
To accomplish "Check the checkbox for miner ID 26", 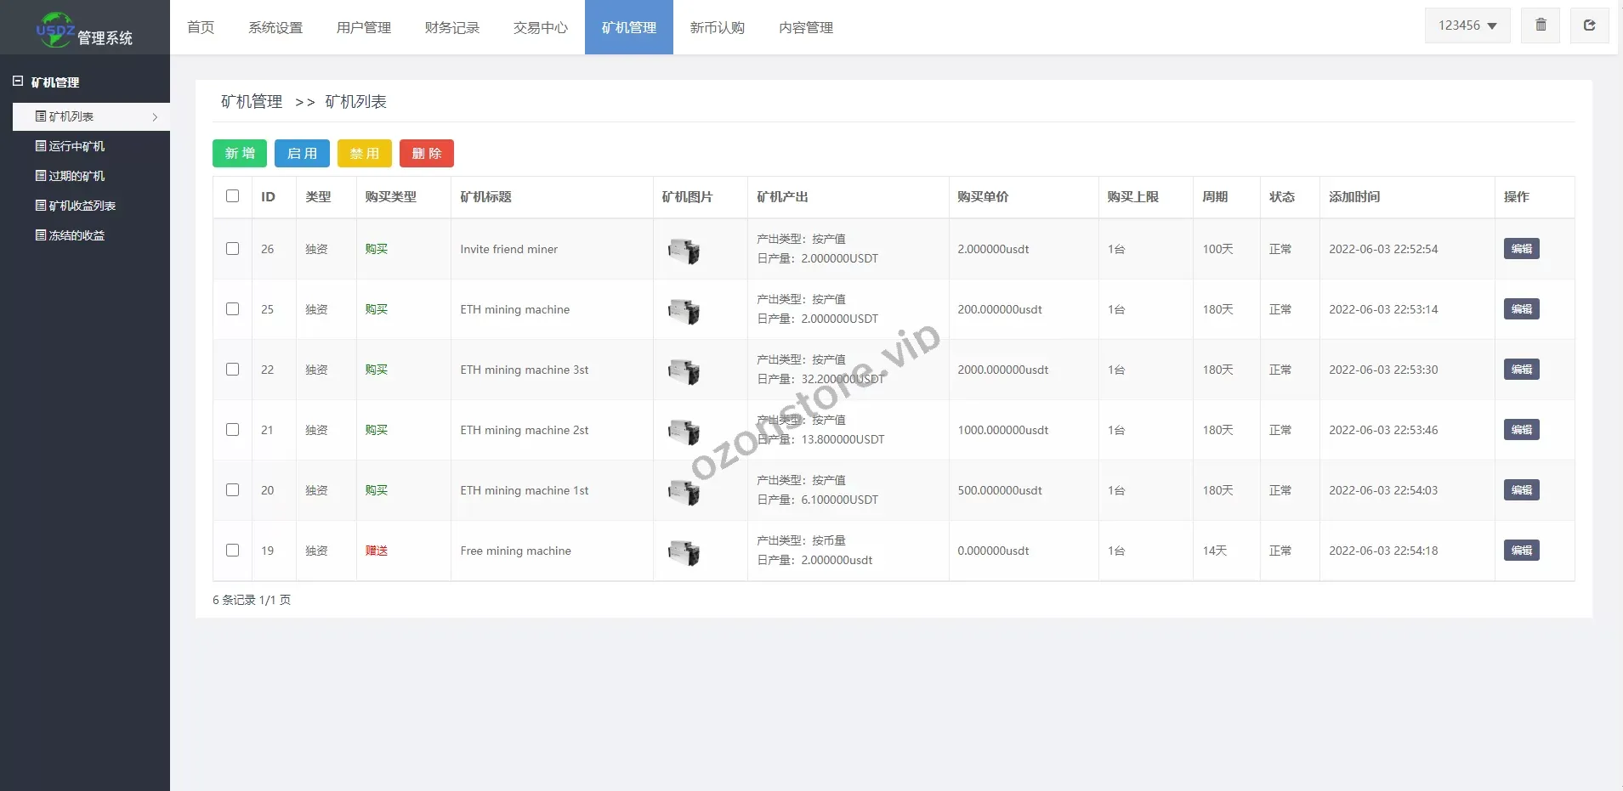I will pos(232,249).
